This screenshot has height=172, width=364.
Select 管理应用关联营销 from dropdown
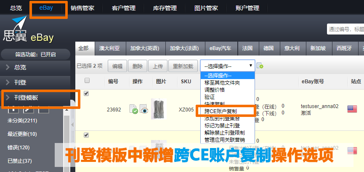224,140
